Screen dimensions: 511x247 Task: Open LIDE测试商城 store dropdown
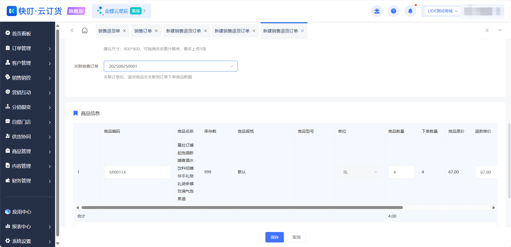443,11
